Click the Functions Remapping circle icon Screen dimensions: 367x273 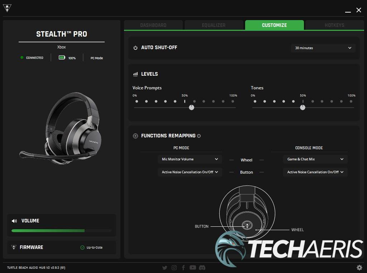pos(135,136)
